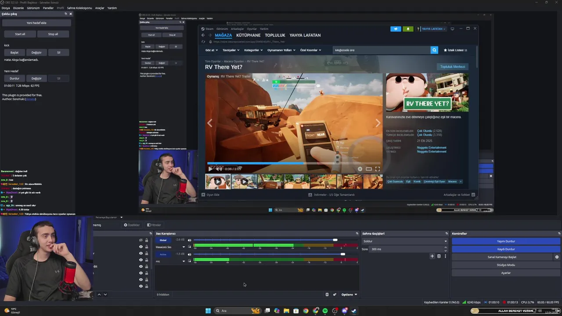The width and height of the screenshot is (562, 316).
Task: Open File Explorer from taskbar
Action: (x=286, y=311)
